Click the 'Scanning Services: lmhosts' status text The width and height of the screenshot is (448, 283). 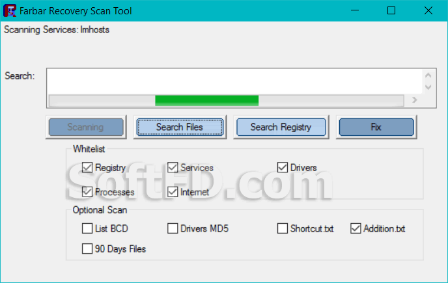57,30
